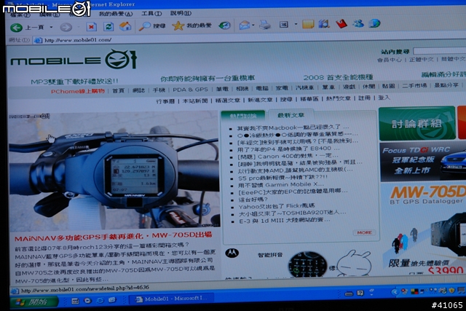466x311 pixels.
Task: Open the 精華區 sub-menu link
Action: 309,99
